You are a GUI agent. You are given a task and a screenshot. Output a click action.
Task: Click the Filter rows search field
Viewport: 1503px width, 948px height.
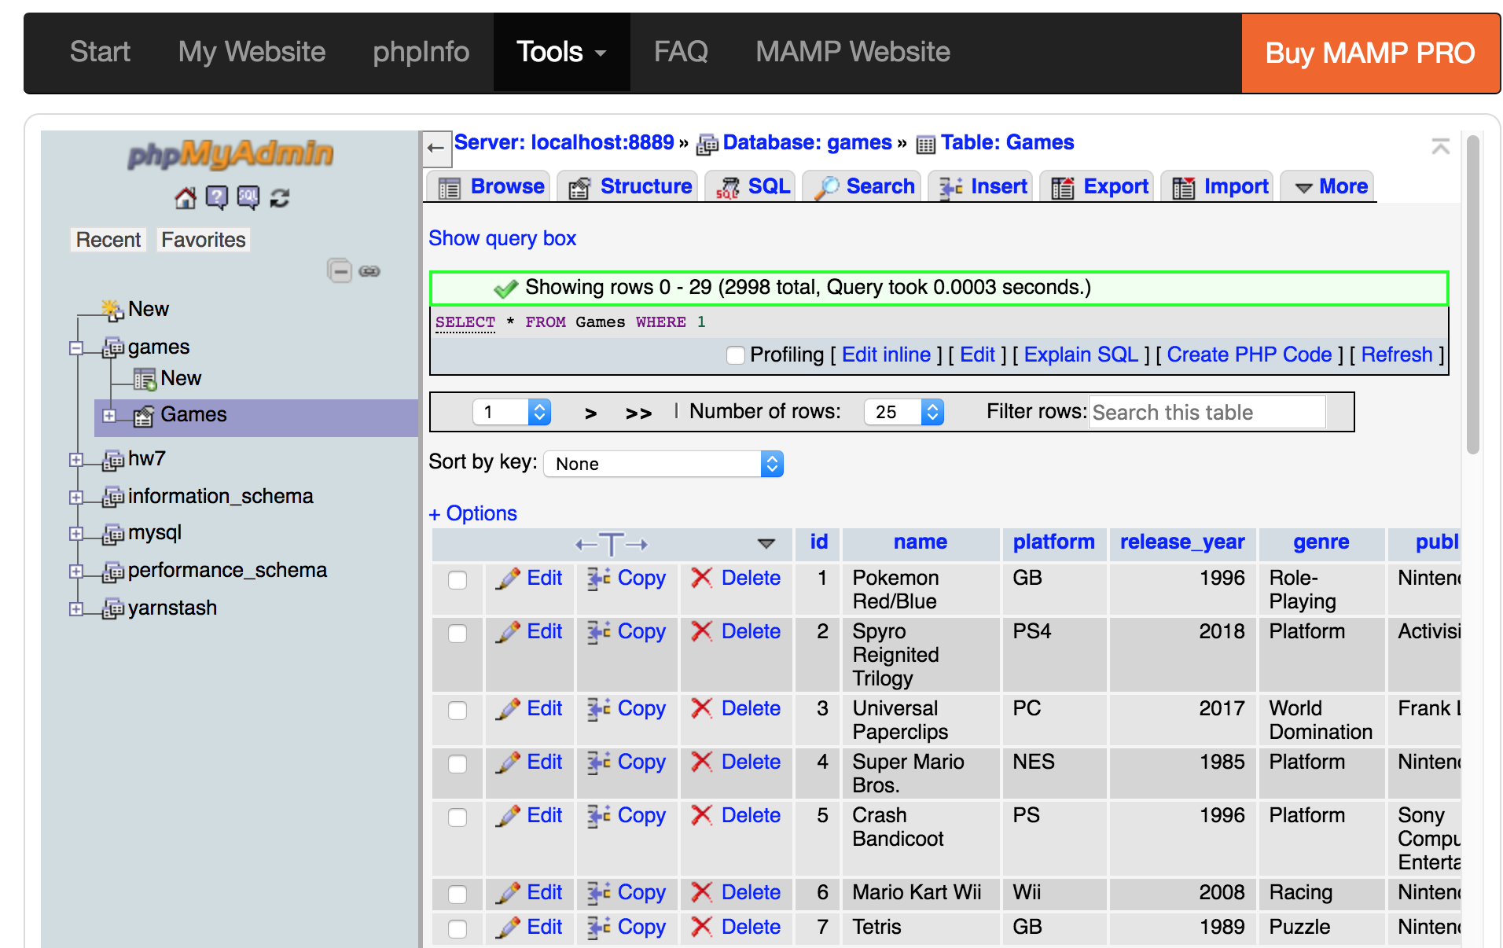tap(1207, 412)
